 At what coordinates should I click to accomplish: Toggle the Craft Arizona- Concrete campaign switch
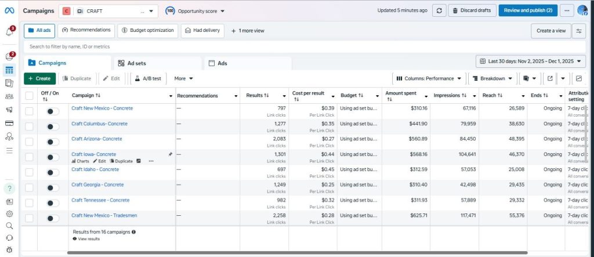click(x=53, y=142)
